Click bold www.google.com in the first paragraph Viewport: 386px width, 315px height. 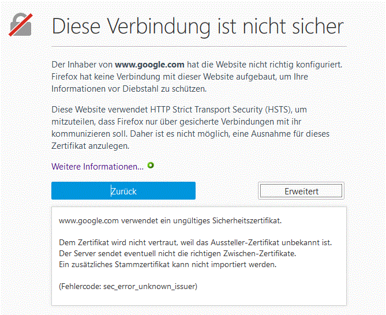pyautogui.click(x=149, y=64)
